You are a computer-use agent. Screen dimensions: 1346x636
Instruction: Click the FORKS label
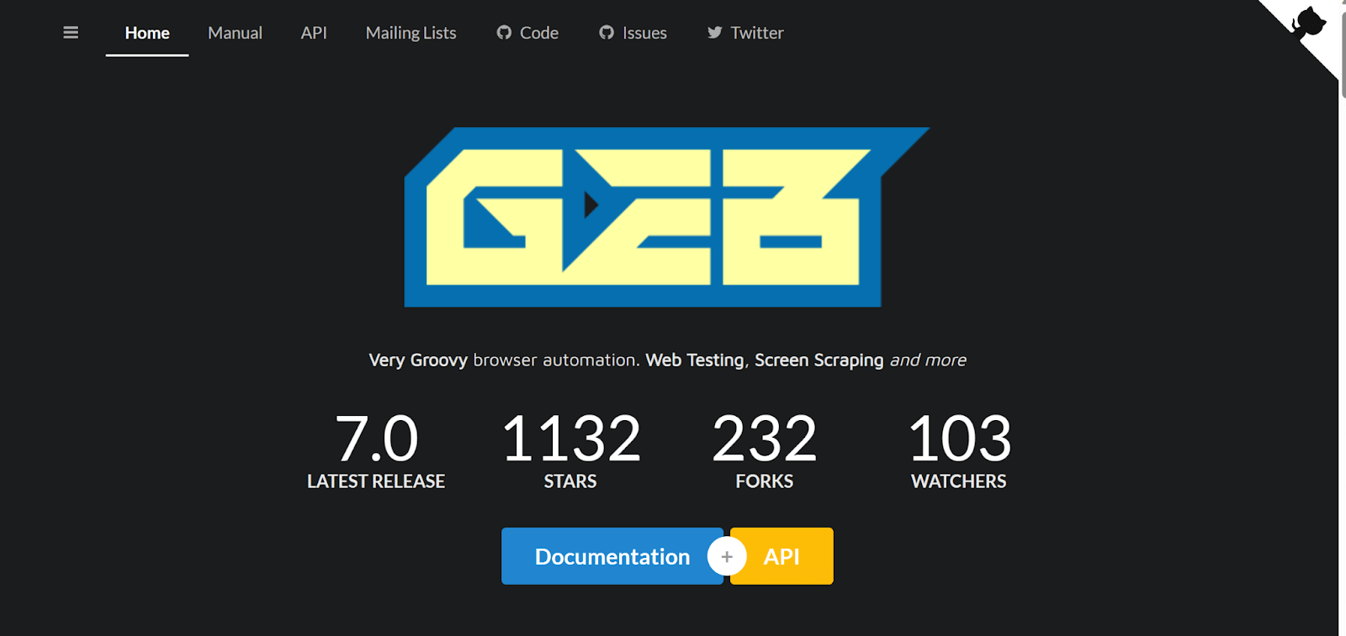click(x=764, y=481)
